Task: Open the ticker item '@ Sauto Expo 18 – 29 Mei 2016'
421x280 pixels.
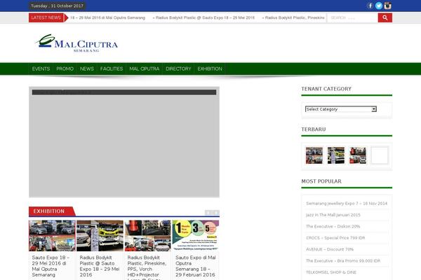Action: pyautogui.click(x=203, y=17)
